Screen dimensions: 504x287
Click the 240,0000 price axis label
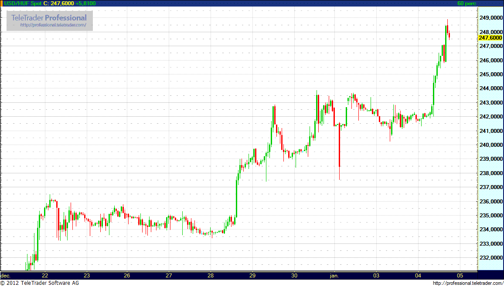point(491,145)
